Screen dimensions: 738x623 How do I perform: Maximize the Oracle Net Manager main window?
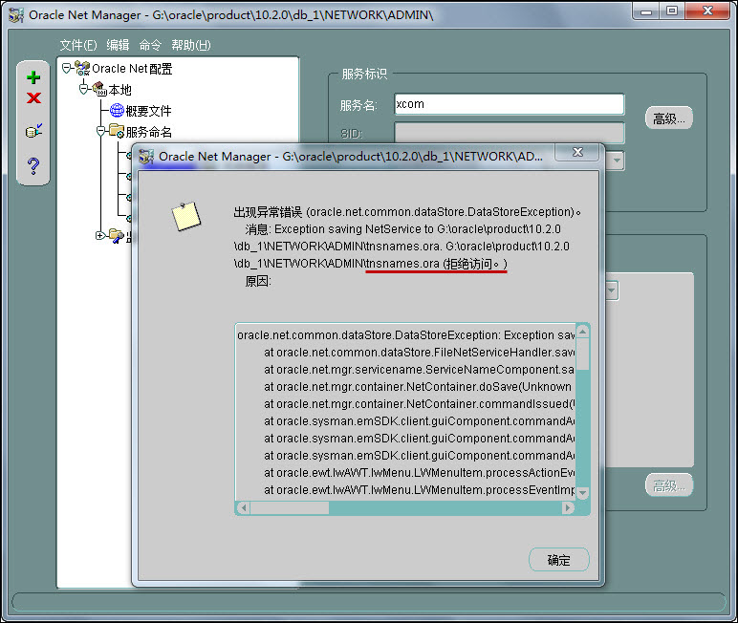672,11
